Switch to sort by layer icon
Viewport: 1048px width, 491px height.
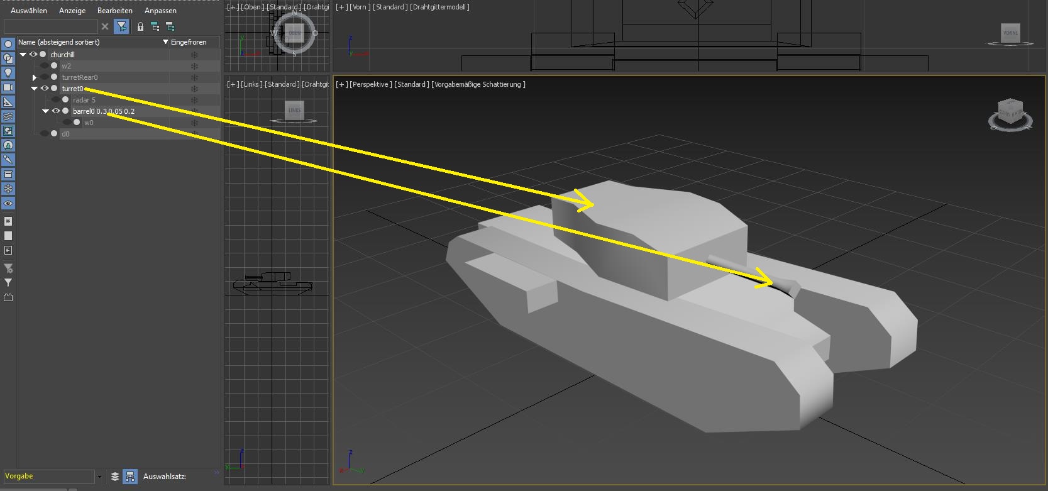point(115,477)
